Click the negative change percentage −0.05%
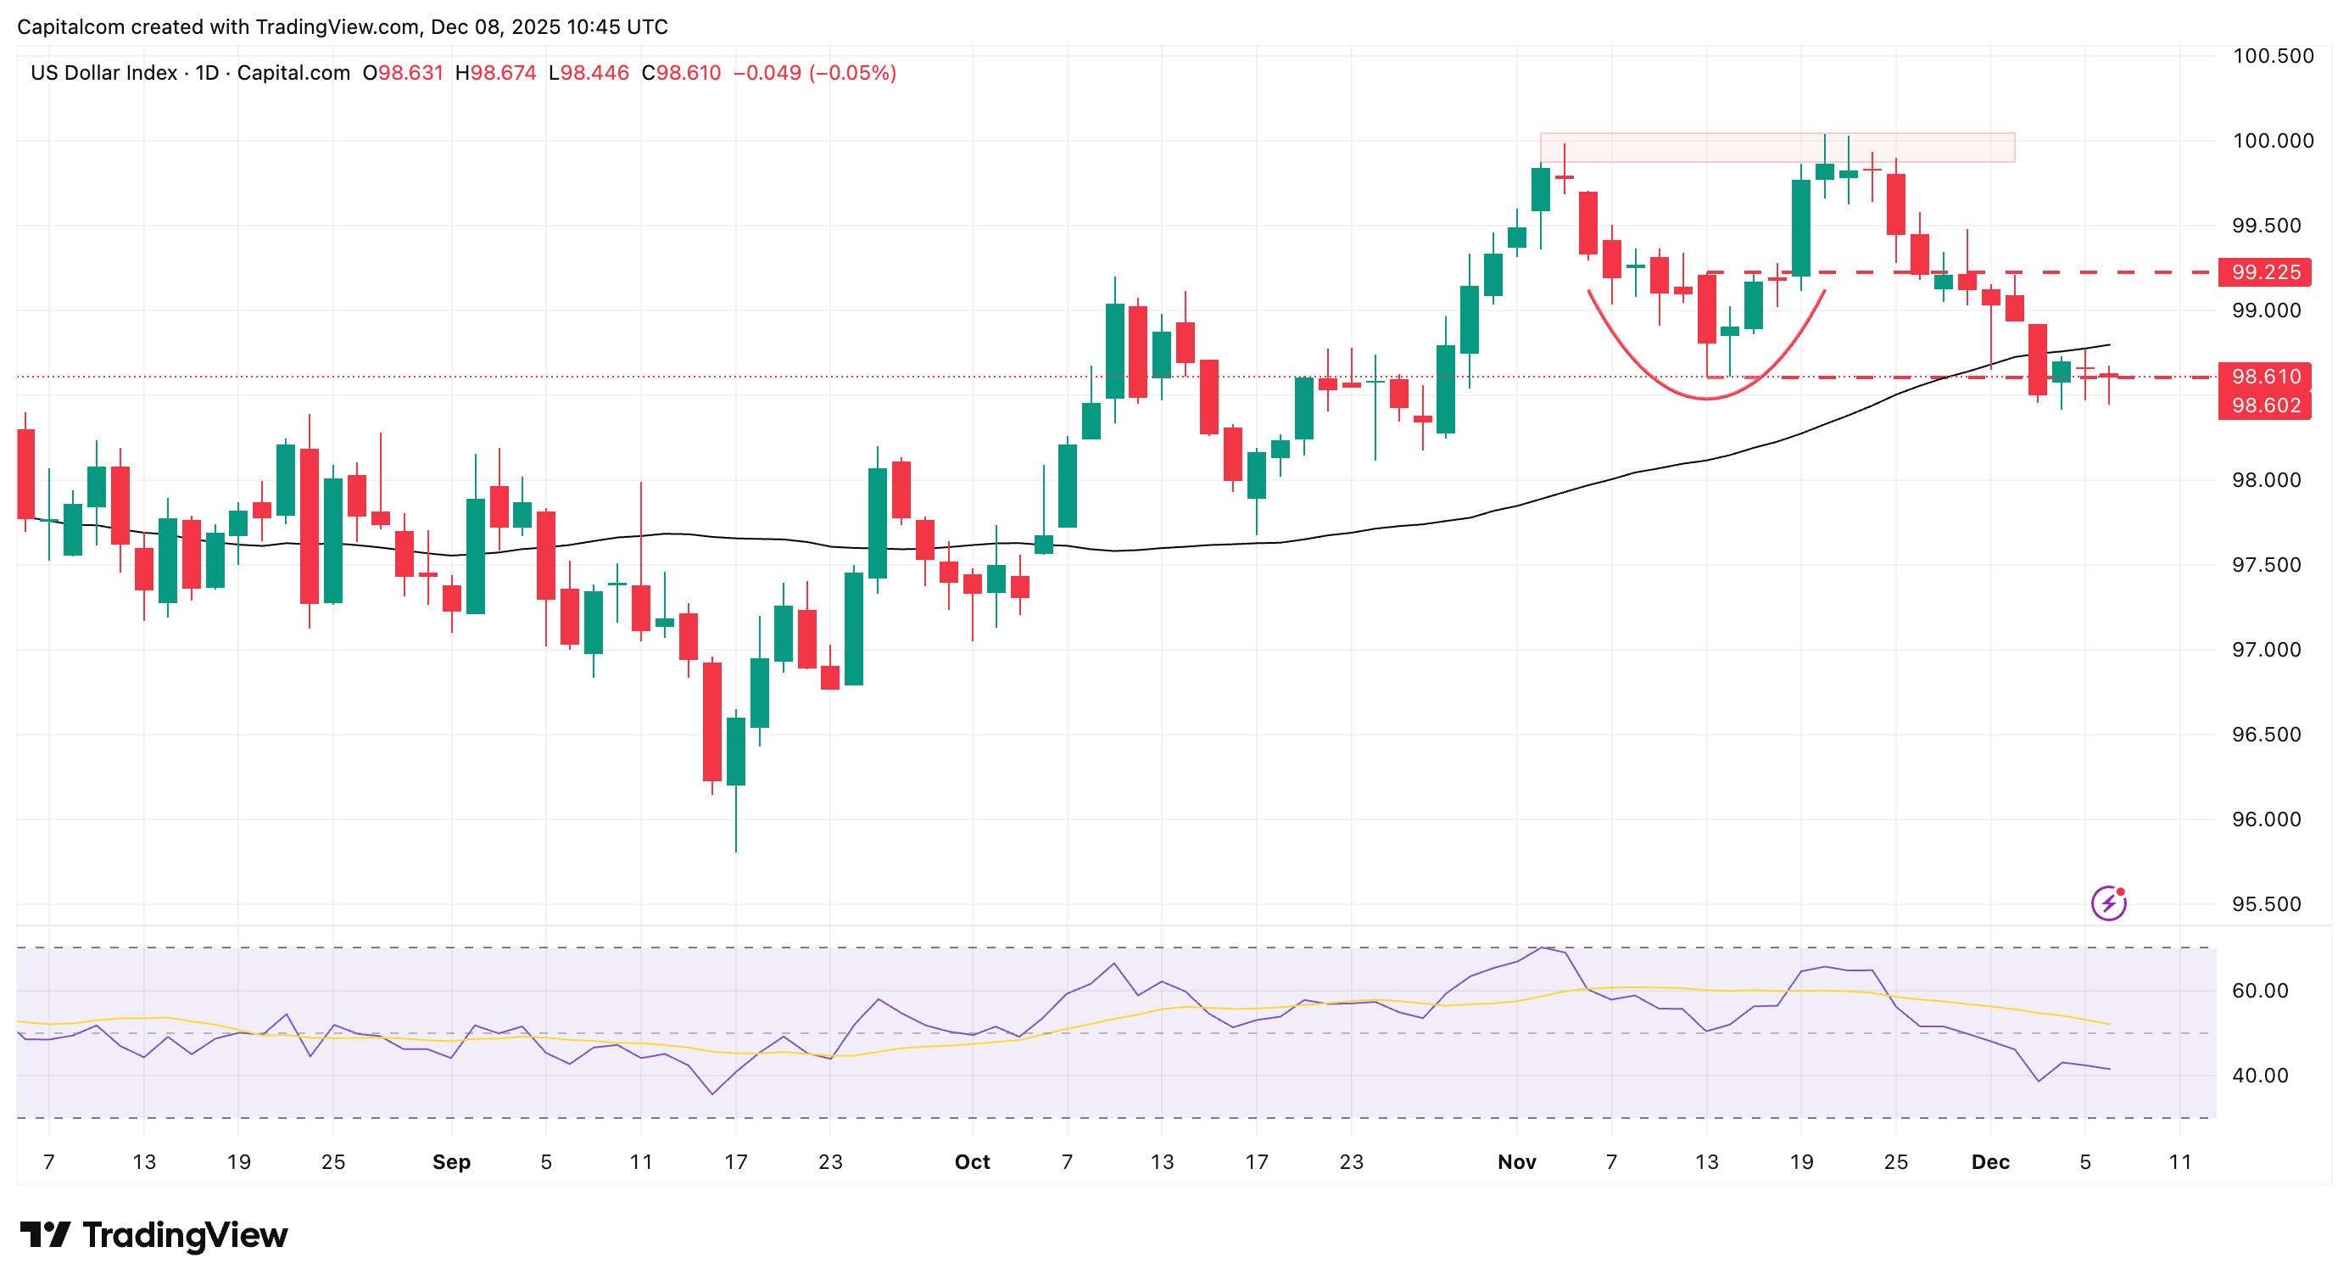This screenshot has width=2349, height=1286. pos(852,73)
